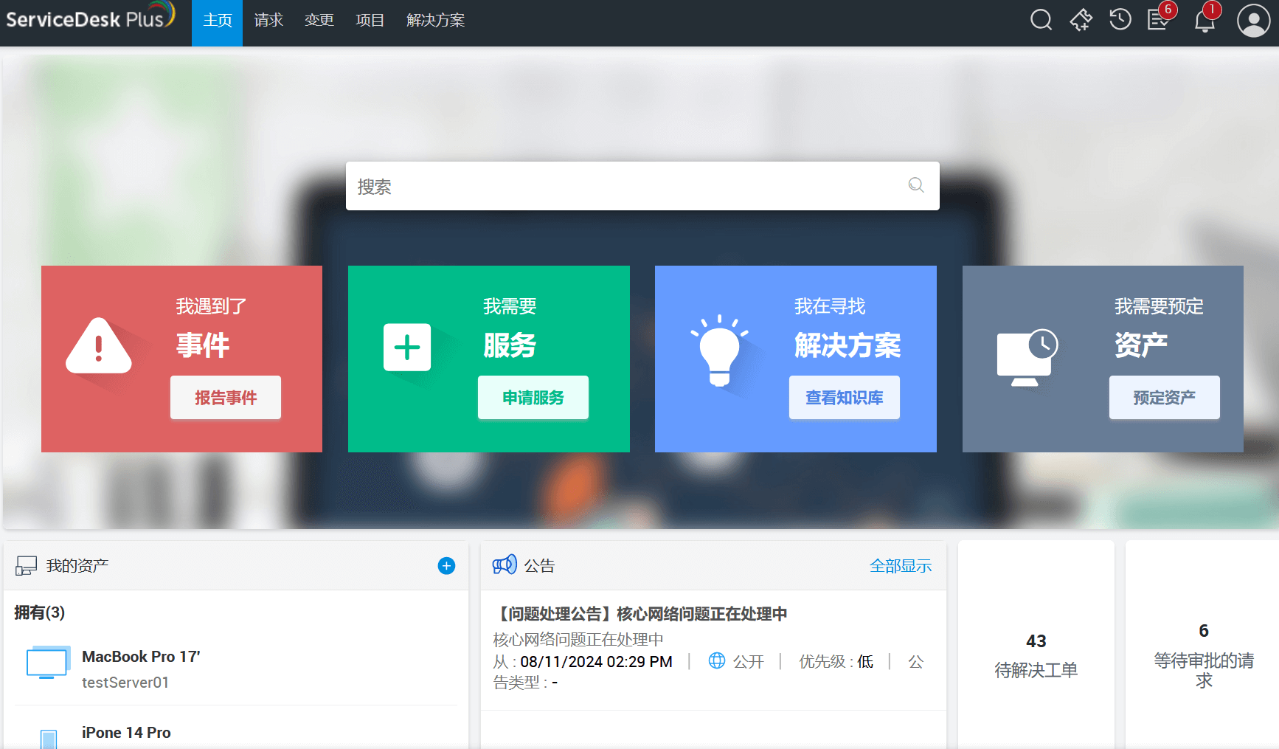Click the 公告 speaker icon

[503, 565]
